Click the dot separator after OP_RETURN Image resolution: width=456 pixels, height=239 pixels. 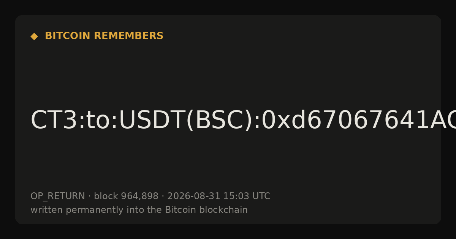pyautogui.click(x=89, y=197)
